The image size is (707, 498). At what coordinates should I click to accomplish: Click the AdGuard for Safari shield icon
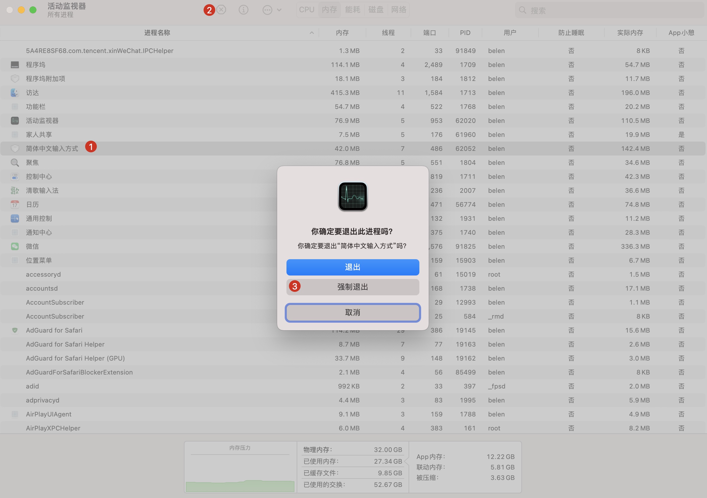(15, 330)
